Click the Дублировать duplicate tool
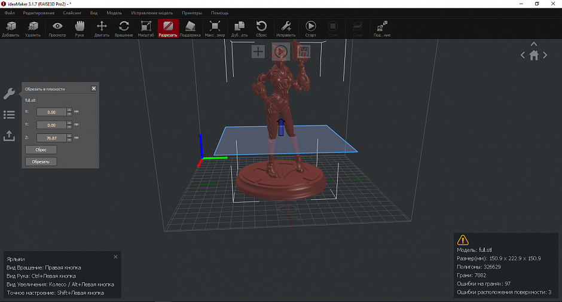 pyautogui.click(x=239, y=29)
